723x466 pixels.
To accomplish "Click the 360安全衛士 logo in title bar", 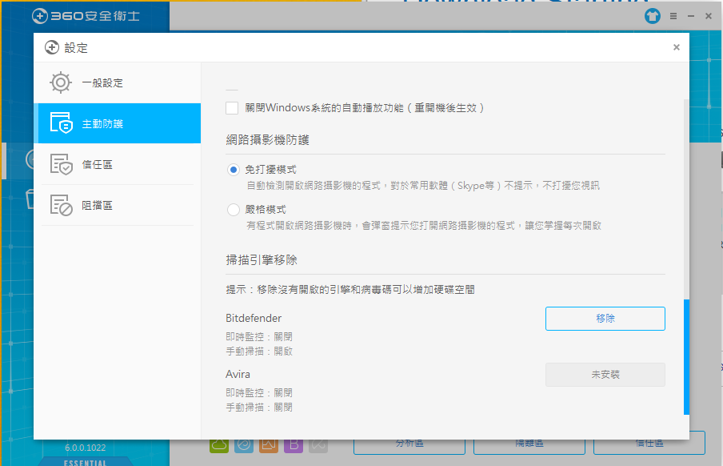I will coord(77,15).
